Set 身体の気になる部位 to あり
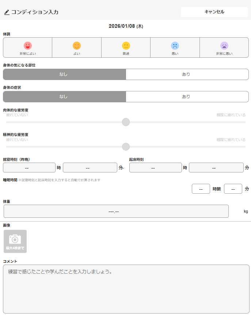 pyautogui.click(x=187, y=74)
